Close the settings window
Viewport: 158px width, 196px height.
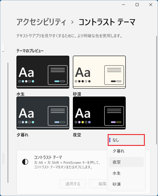click(x=151, y=5)
